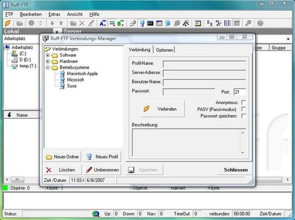Click the Server-Adresse input field

[x=204, y=73]
